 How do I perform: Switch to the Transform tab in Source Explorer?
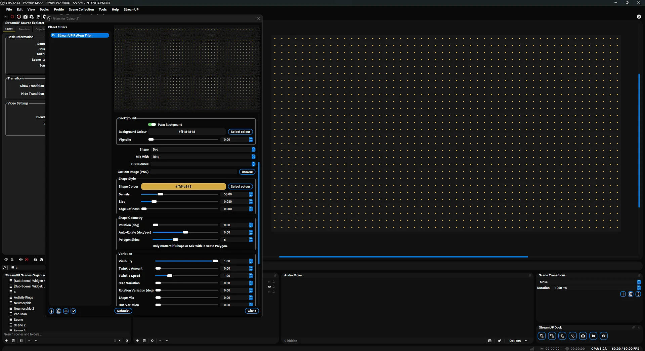24,29
